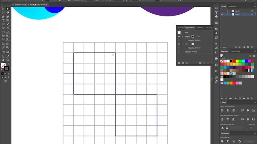This screenshot has width=257, height=144.
Task: Switch to Color Guide tab
Action: (235, 51)
